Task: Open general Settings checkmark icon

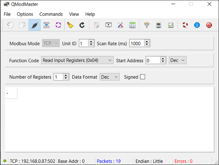Action: pyautogui.click(x=171, y=25)
